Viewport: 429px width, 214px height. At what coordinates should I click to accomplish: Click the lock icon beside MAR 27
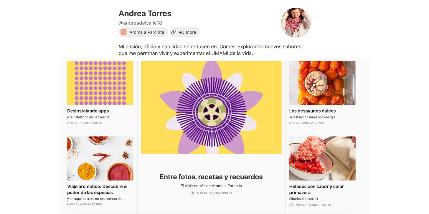pyautogui.click(x=292, y=205)
